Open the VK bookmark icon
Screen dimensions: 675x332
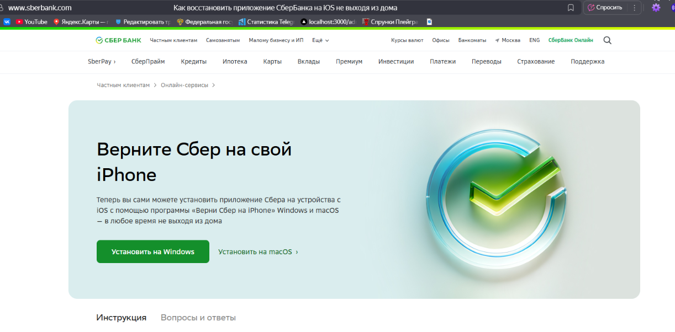(x=7, y=22)
